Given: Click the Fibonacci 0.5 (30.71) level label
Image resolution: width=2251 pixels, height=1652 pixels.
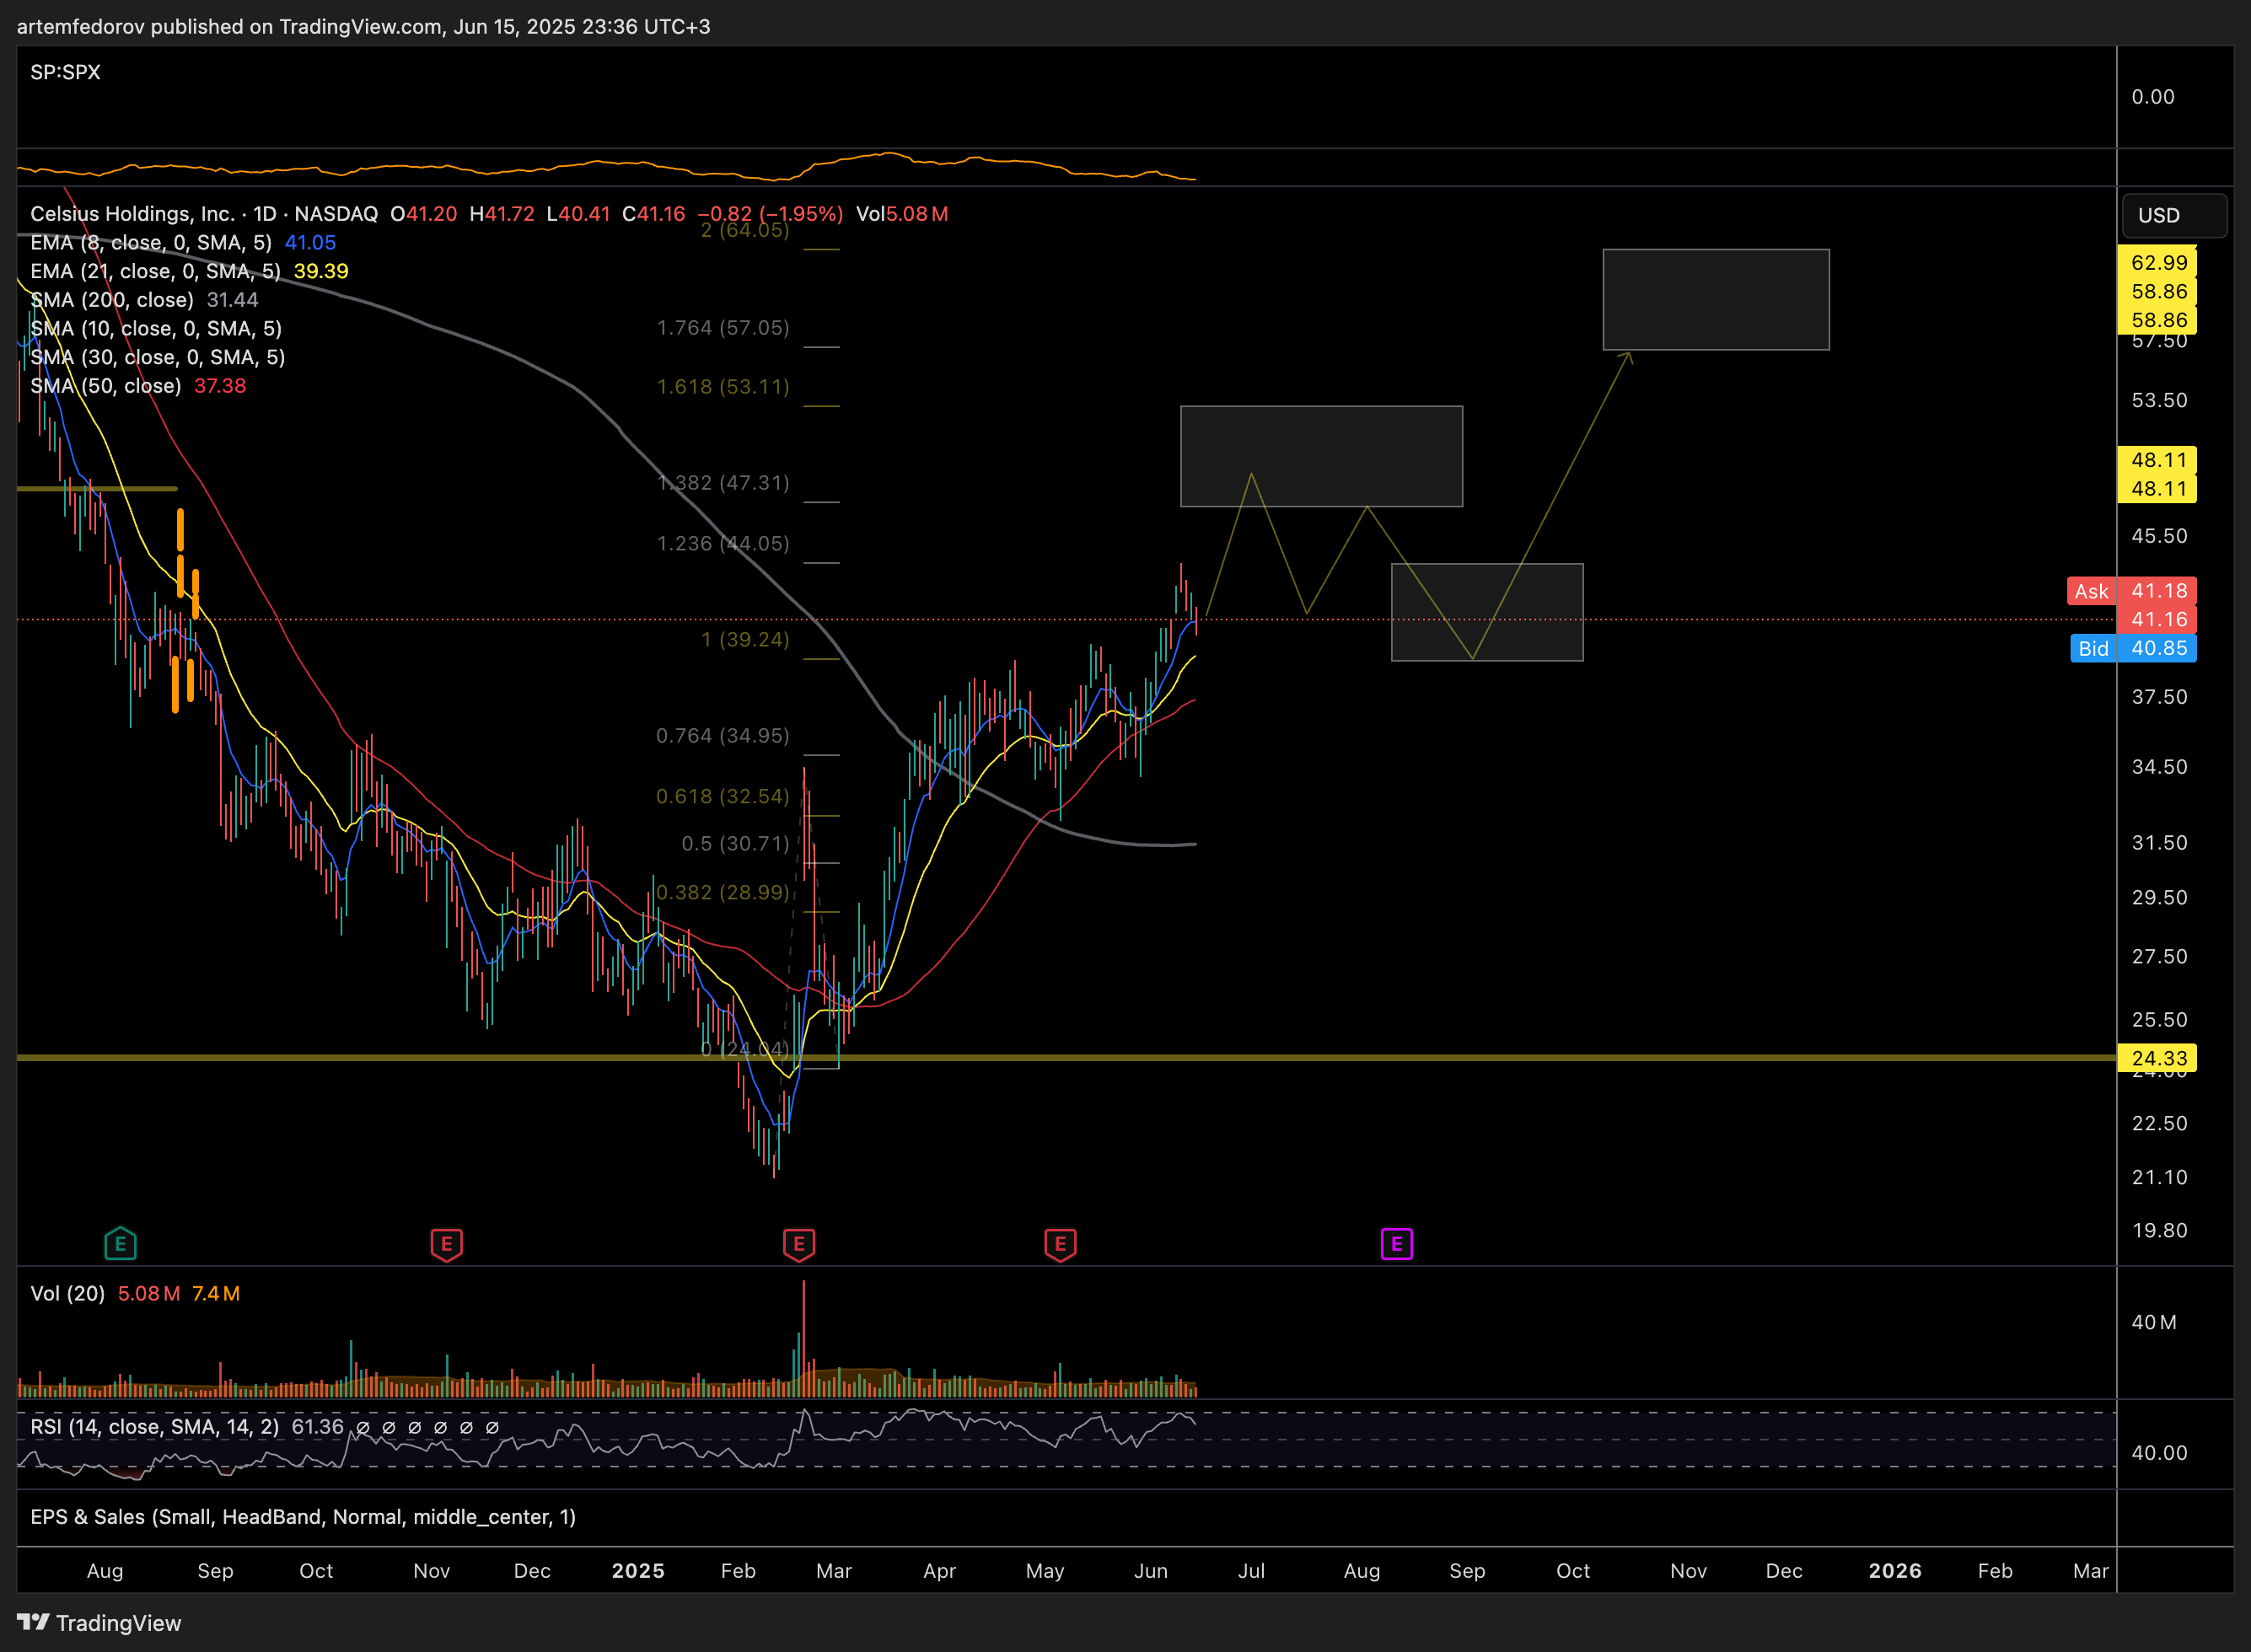Looking at the screenshot, I should pos(736,843).
